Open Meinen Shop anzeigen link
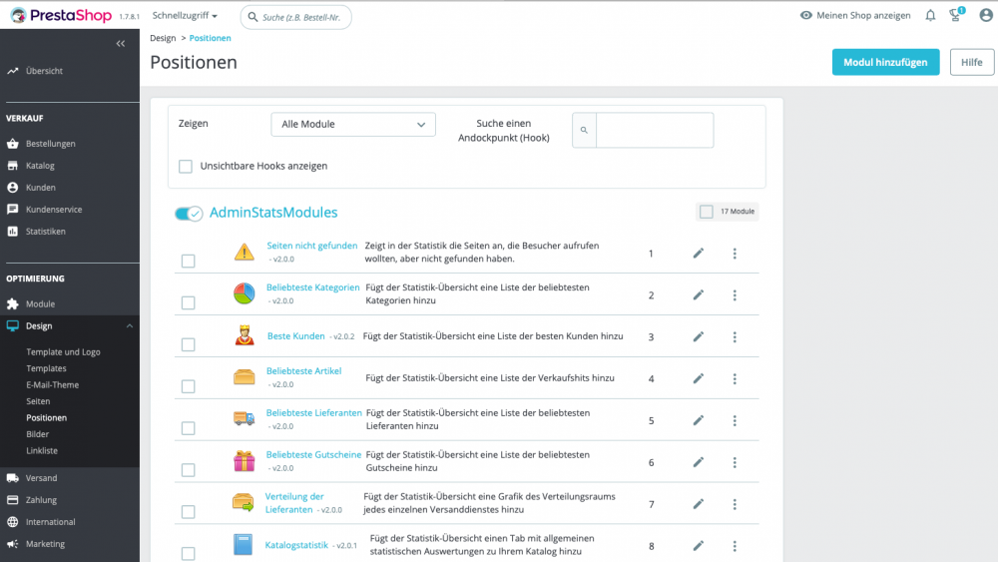 [x=863, y=15]
